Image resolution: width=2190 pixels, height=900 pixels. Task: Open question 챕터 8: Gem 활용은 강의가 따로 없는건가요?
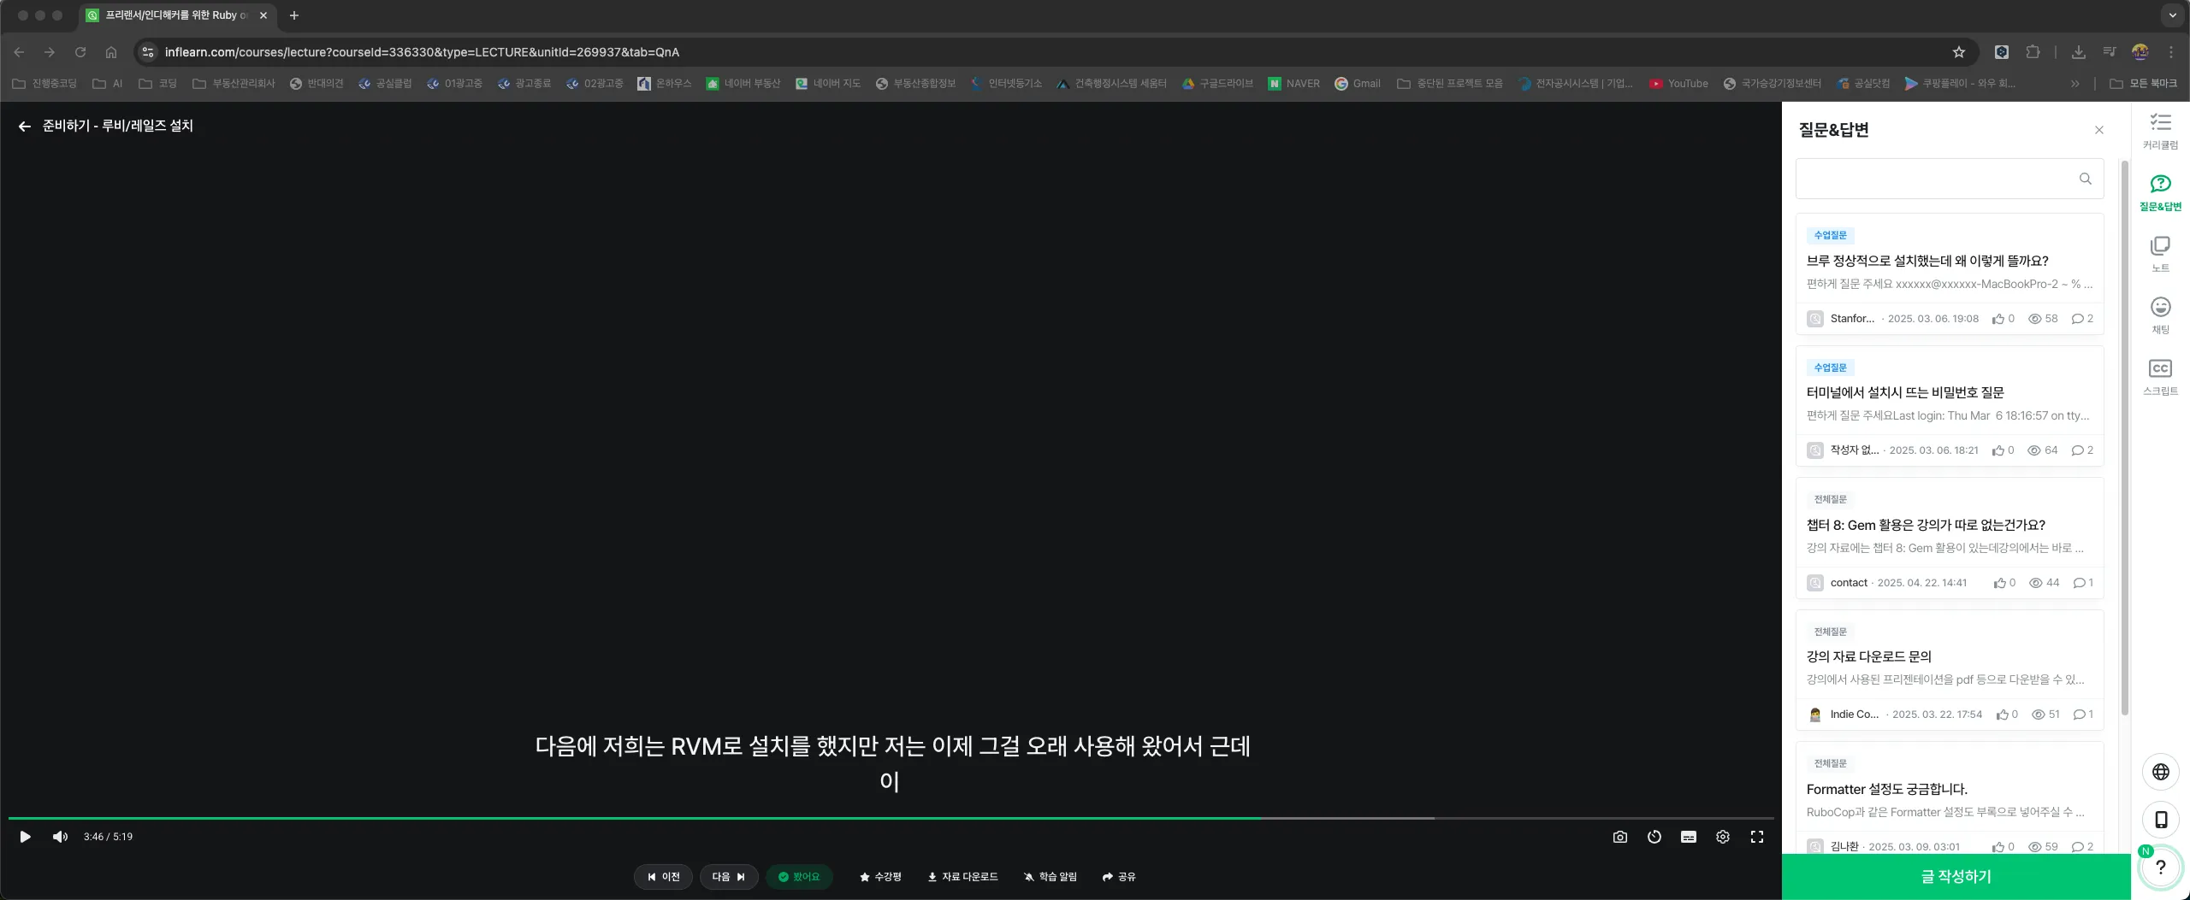point(1950,538)
